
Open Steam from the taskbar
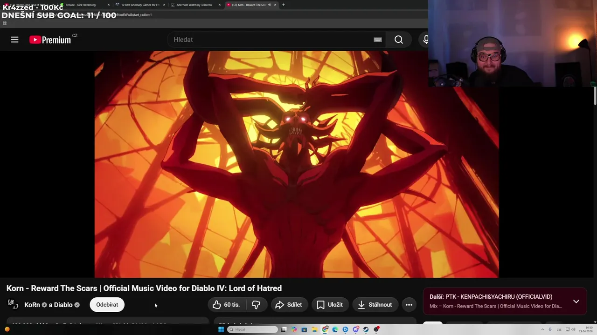pos(366,329)
